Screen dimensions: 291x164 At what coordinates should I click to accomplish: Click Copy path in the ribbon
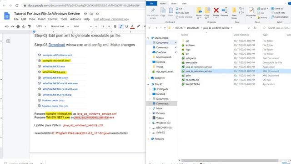tap(182, 13)
